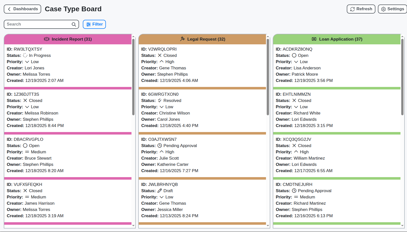The image size is (407, 232).
Task: Open the Filter options
Action: pyautogui.click(x=94, y=24)
